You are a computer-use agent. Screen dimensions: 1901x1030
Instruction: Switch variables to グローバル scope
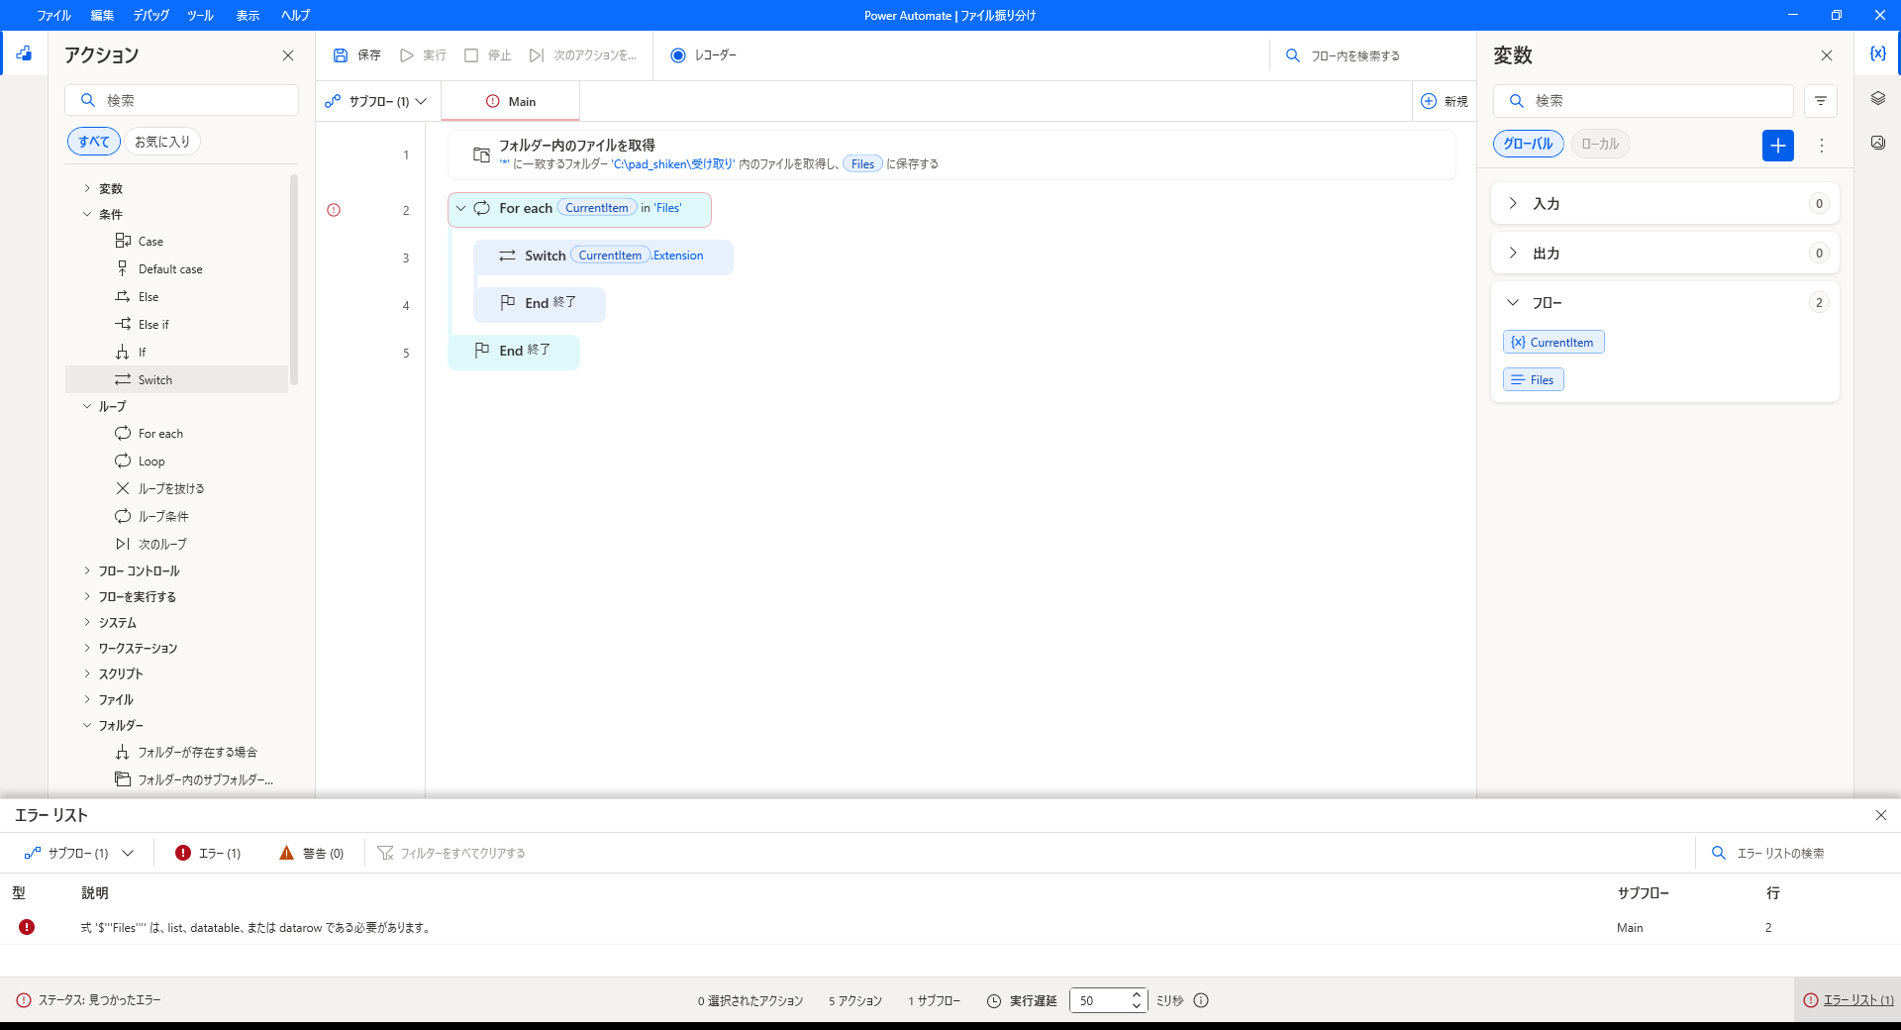1528,144
